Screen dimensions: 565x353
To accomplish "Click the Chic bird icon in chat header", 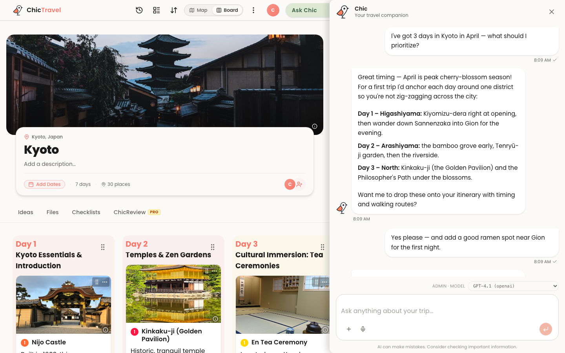I will coord(343,12).
